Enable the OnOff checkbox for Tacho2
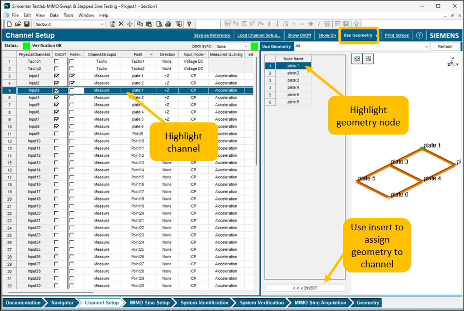The width and height of the screenshot is (464, 311). [56, 69]
